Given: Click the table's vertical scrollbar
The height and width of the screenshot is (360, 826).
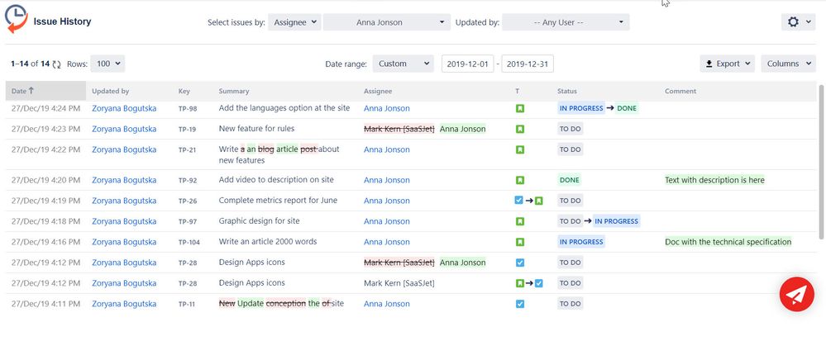Looking at the screenshot, I should (x=821, y=160).
